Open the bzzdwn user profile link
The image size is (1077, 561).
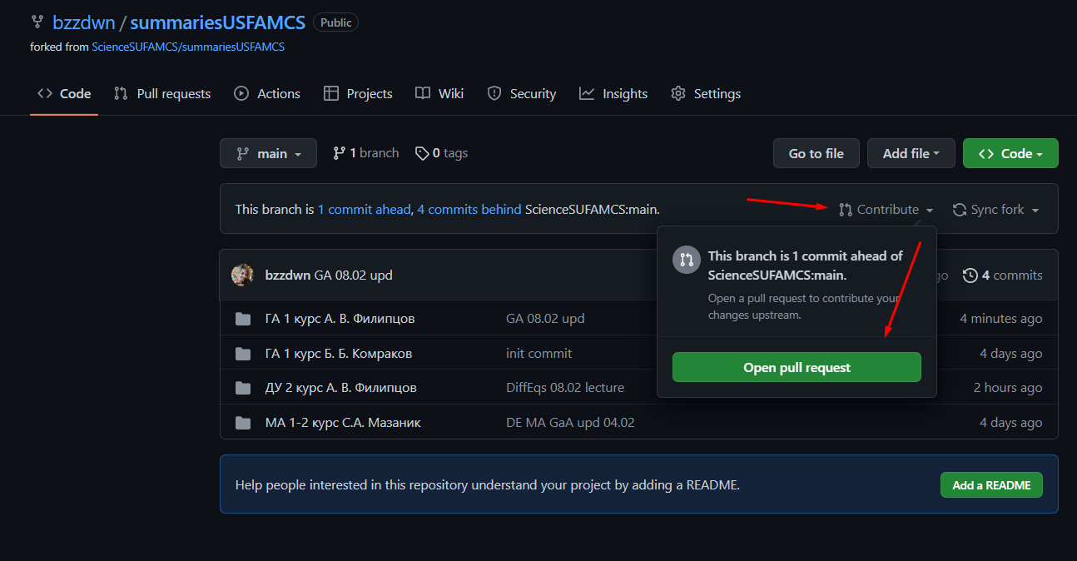pos(83,22)
